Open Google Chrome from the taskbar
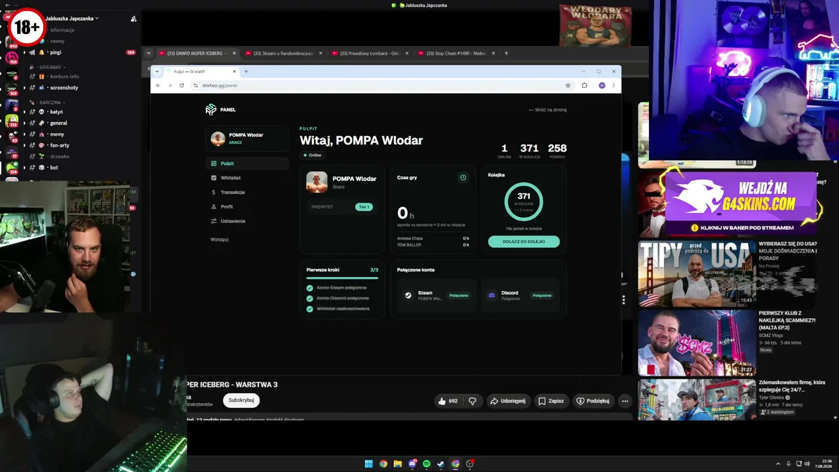The image size is (839, 472). (x=383, y=464)
